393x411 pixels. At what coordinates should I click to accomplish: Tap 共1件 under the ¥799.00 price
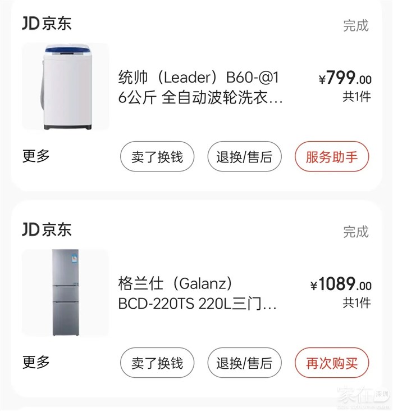click(x=357, y=97)
